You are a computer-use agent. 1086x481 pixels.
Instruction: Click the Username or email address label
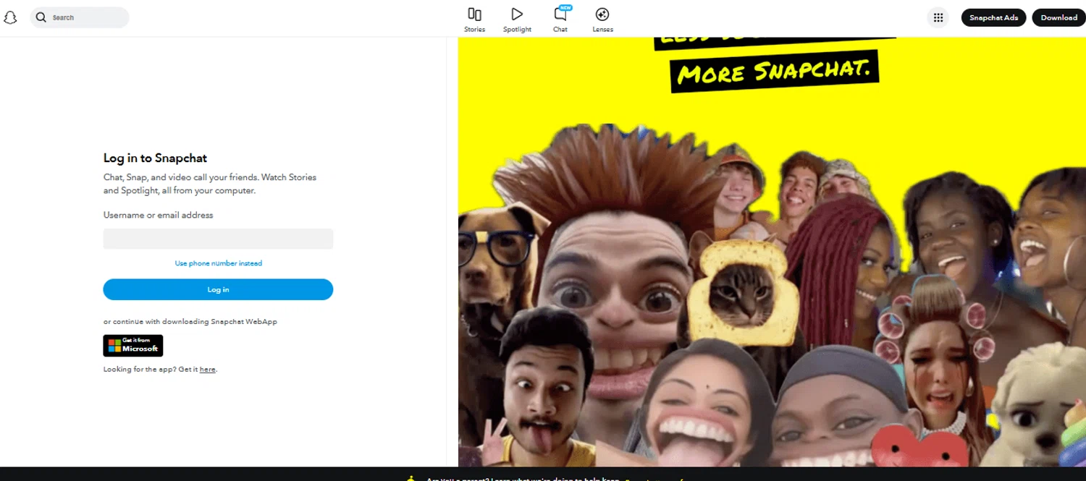click(x=158, y=215)
